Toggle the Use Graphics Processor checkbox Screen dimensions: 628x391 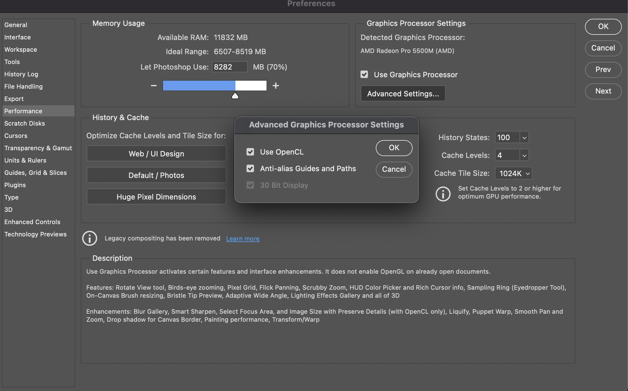point(364,74)
